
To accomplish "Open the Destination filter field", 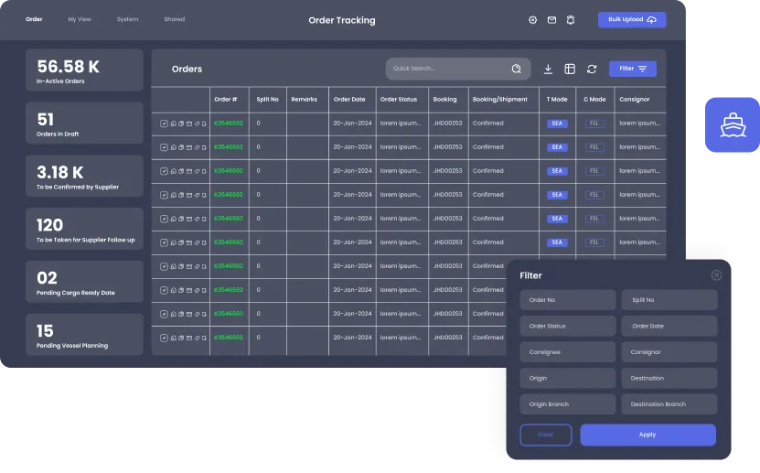I will (x=669, y=378).
